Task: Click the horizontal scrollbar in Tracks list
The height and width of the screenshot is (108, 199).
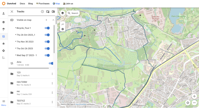Action: (x=29, y=68)
